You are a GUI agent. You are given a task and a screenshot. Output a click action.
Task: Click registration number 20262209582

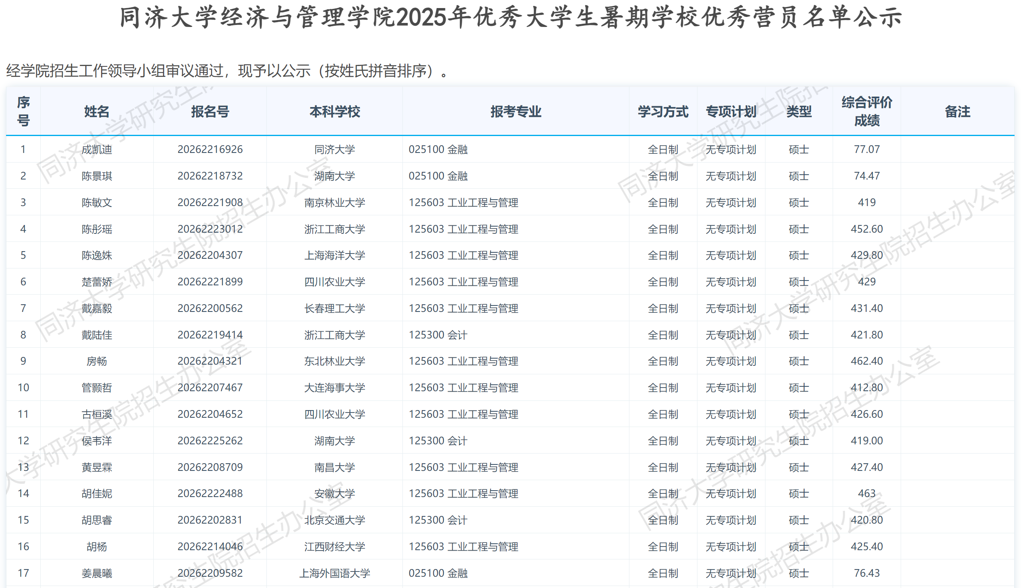210,573
